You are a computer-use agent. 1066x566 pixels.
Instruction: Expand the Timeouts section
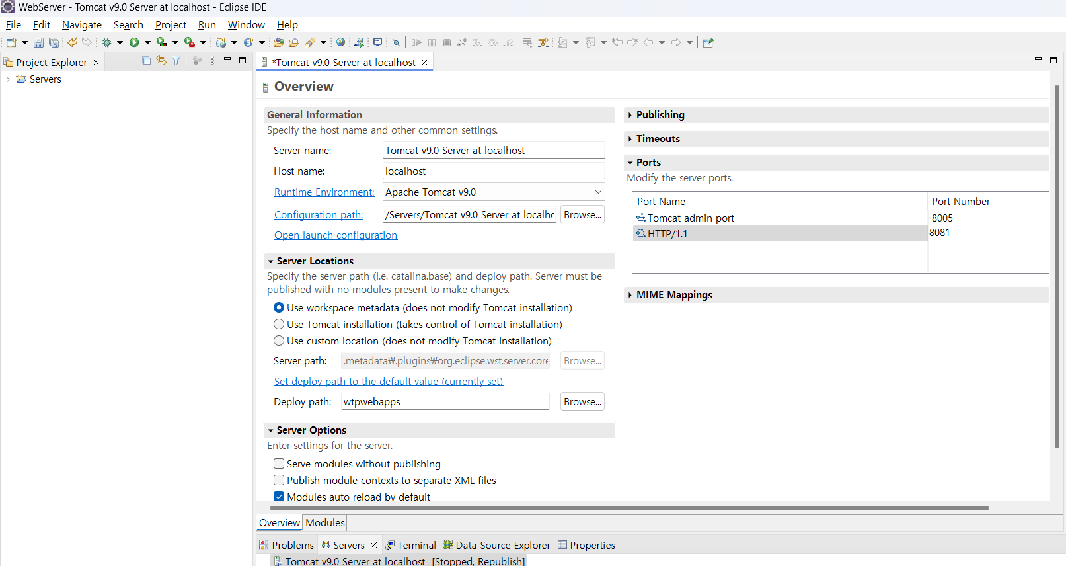click(x=630, y=139)
